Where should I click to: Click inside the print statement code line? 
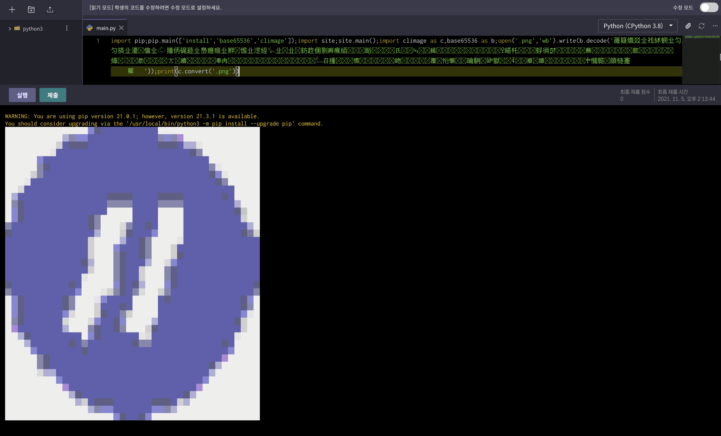(x=197, y=71)
